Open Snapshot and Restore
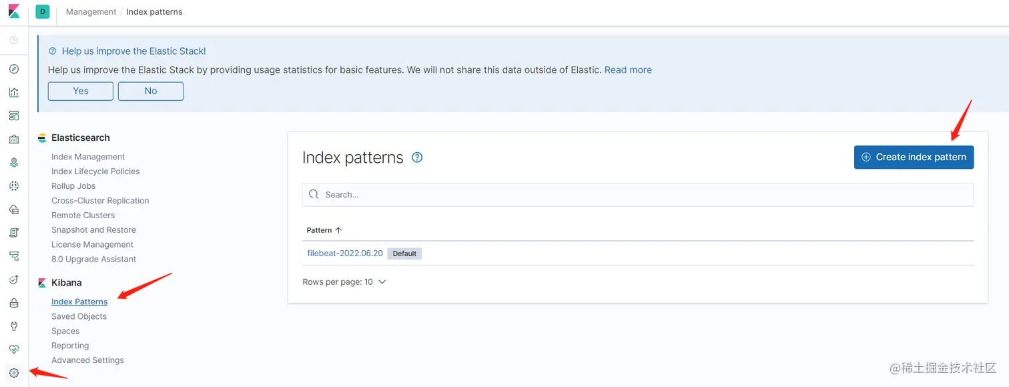The width and height of the screenshot is (1009, 387). (x=93, y=230)
